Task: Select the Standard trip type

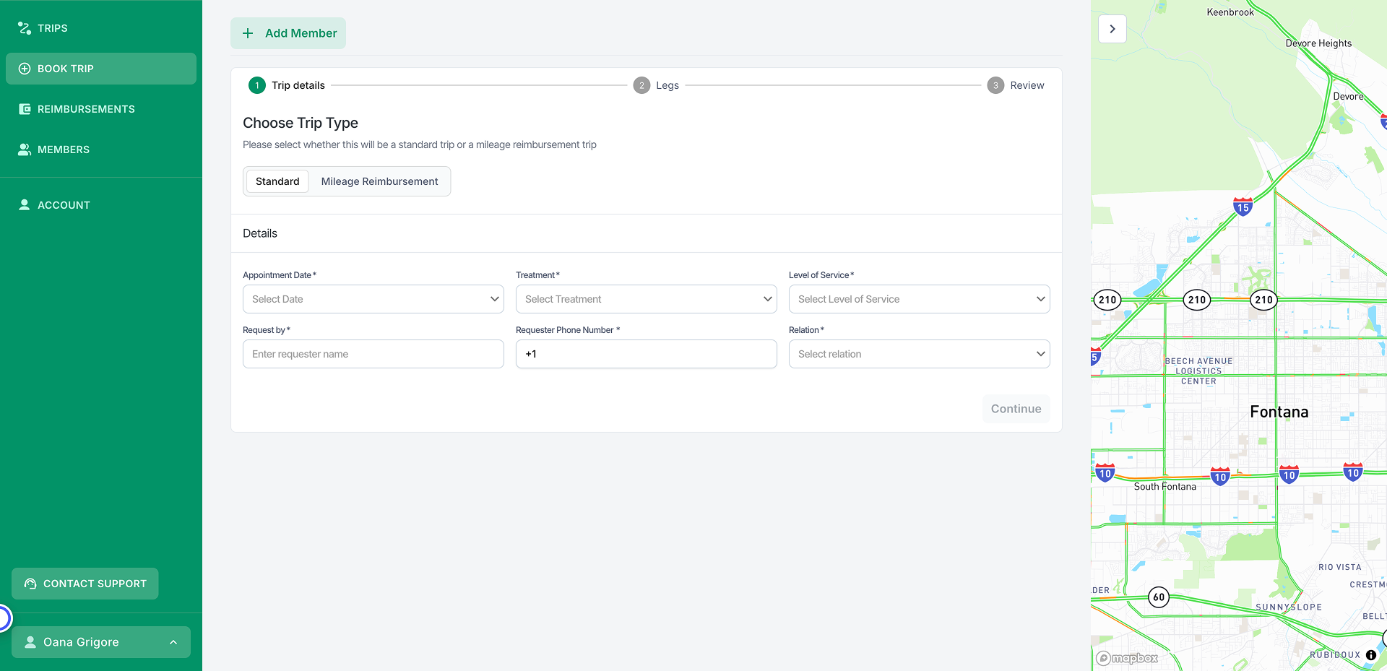Action: click(x=277, y=181)
